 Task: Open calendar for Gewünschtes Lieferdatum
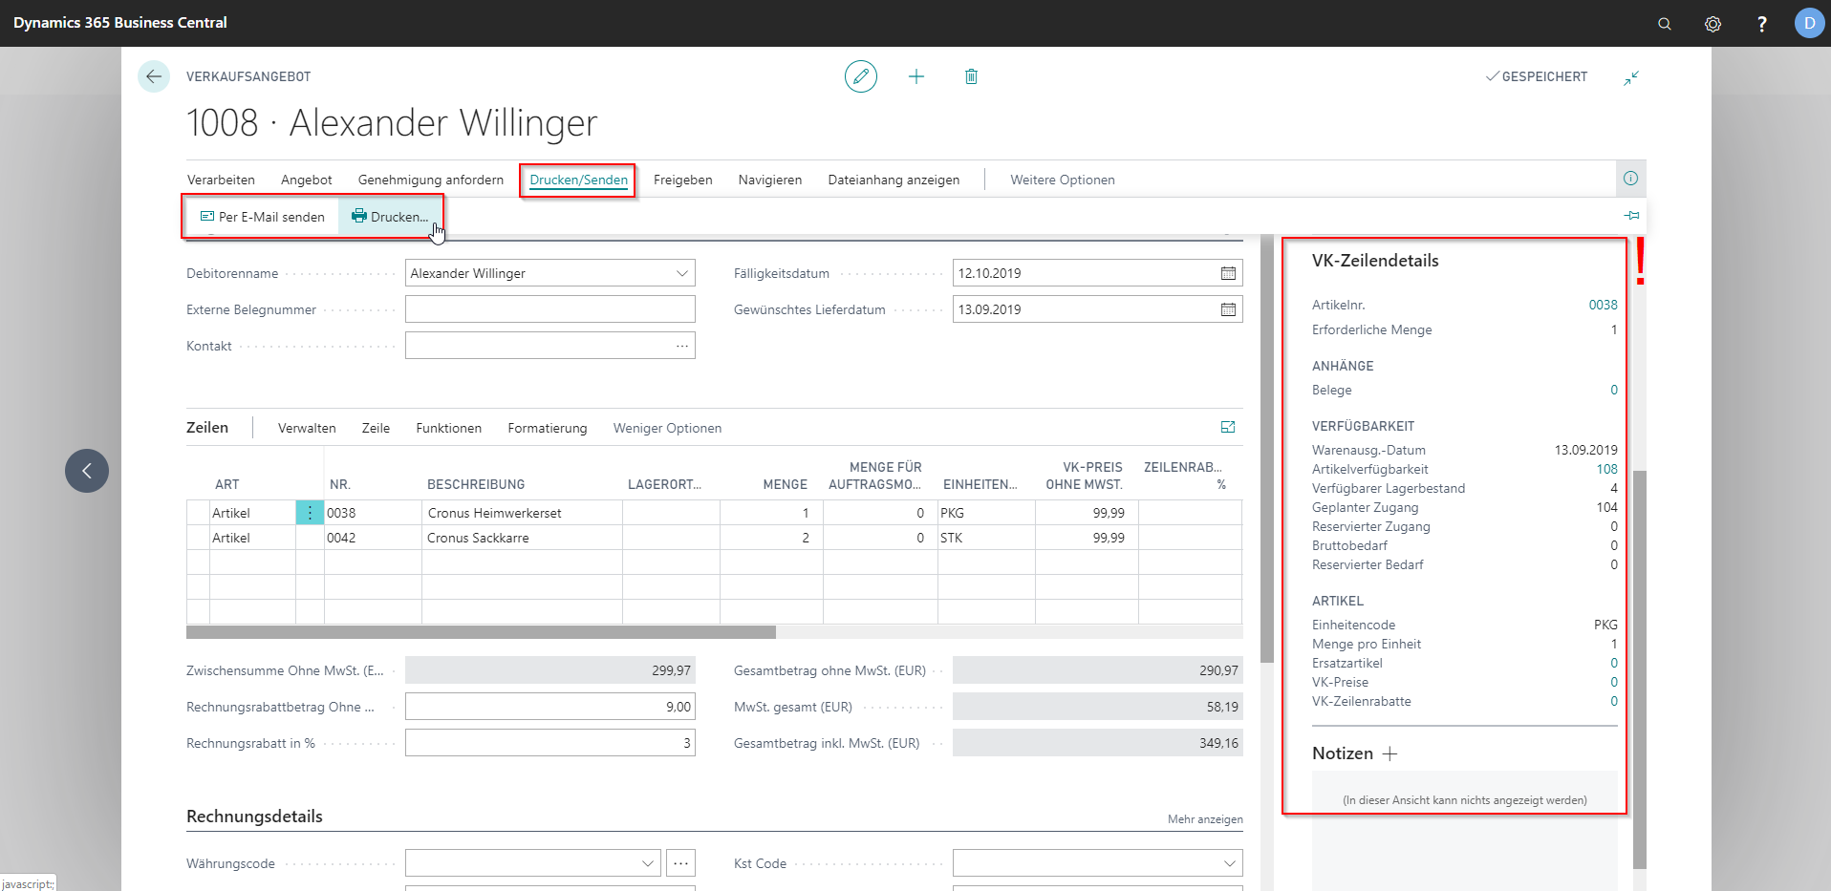[1228, 309]
